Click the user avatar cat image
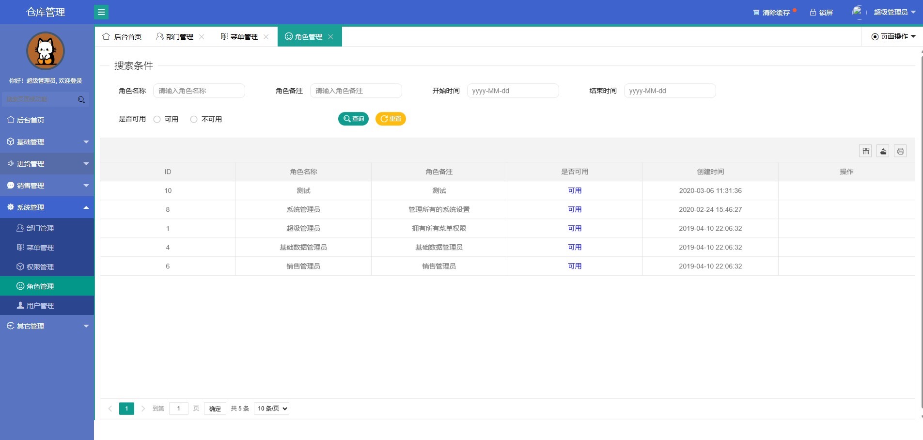 46,51
